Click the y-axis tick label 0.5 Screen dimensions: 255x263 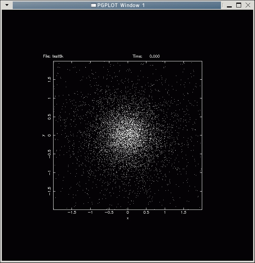(x=49, y=116)
